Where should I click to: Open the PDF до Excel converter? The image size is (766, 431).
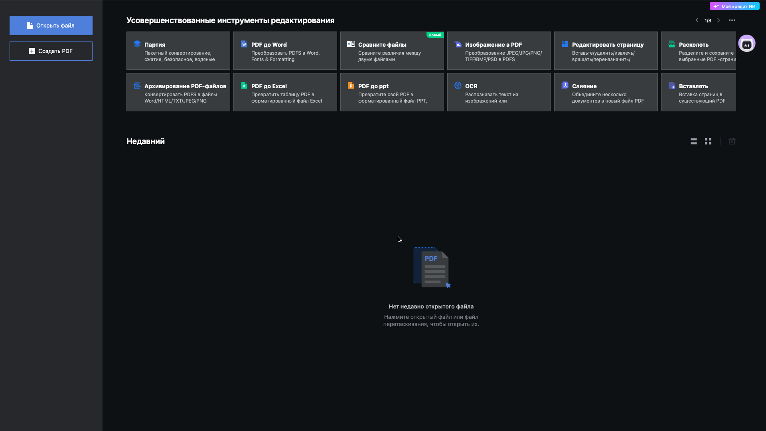tap(285, 92)
